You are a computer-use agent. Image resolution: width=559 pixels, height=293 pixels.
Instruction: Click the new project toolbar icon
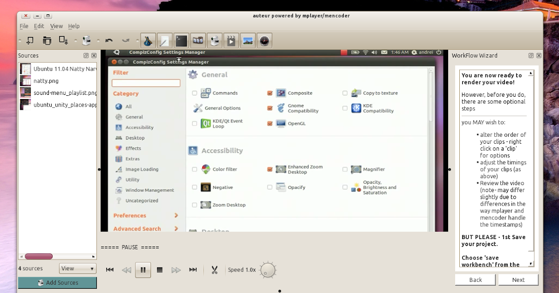29,40
